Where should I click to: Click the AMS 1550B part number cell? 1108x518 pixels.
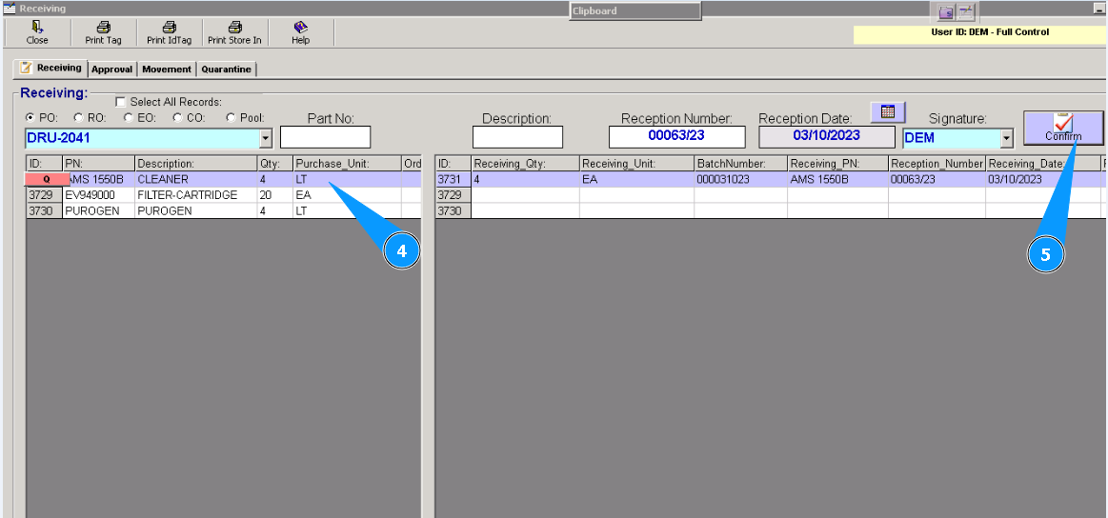(x=99, y=180)
